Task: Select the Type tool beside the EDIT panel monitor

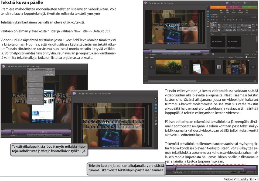Action: (209, 9)
